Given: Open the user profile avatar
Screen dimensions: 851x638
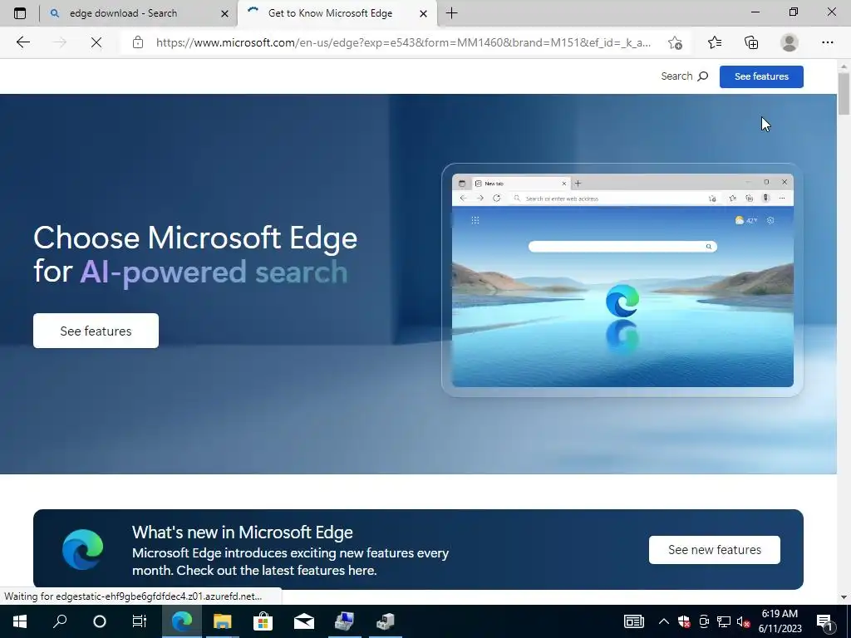Looking at the screenshot, I should click(x=790, y=42).
